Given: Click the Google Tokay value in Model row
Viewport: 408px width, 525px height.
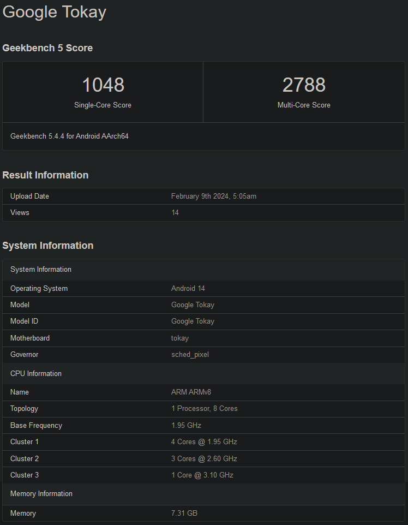Looking at the screenshot, I should click(x=193, y=305).
